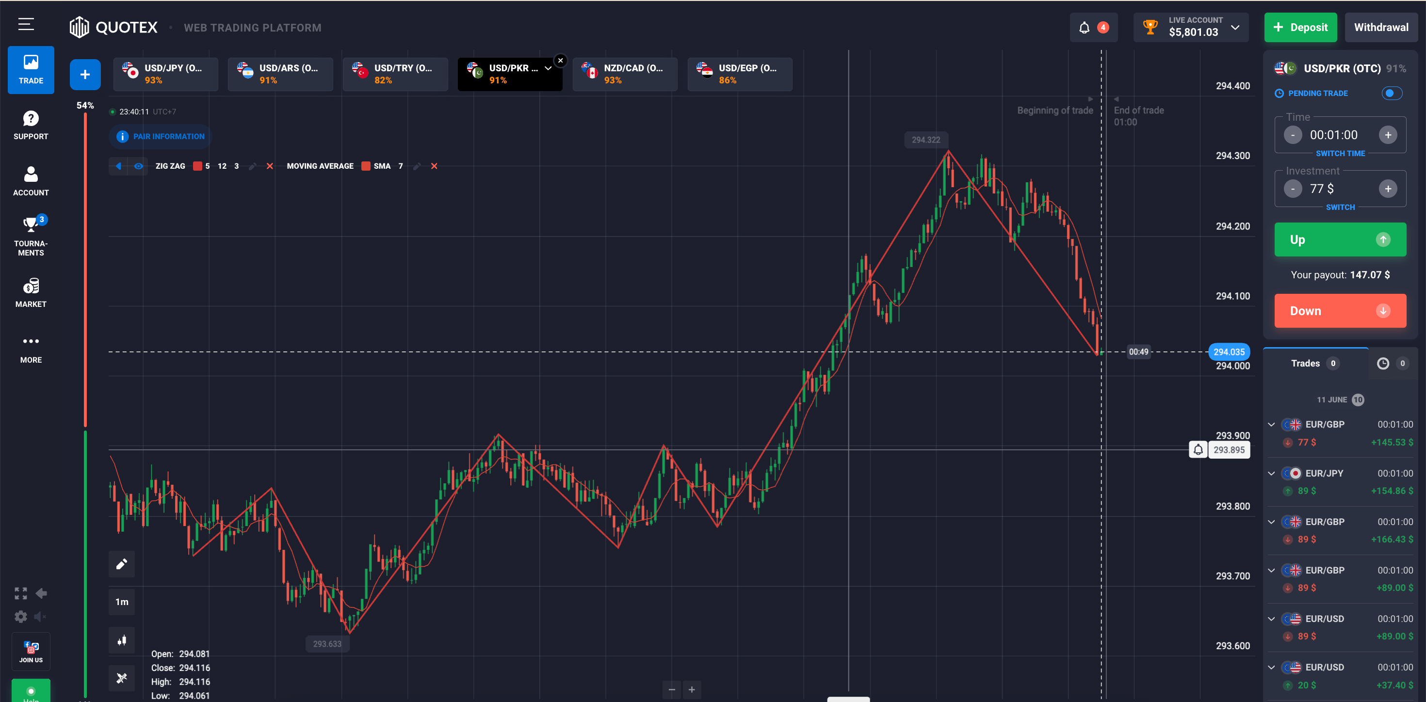Edit Moving Average indicator pencil
1426x702 pixels.
[417, 166]
